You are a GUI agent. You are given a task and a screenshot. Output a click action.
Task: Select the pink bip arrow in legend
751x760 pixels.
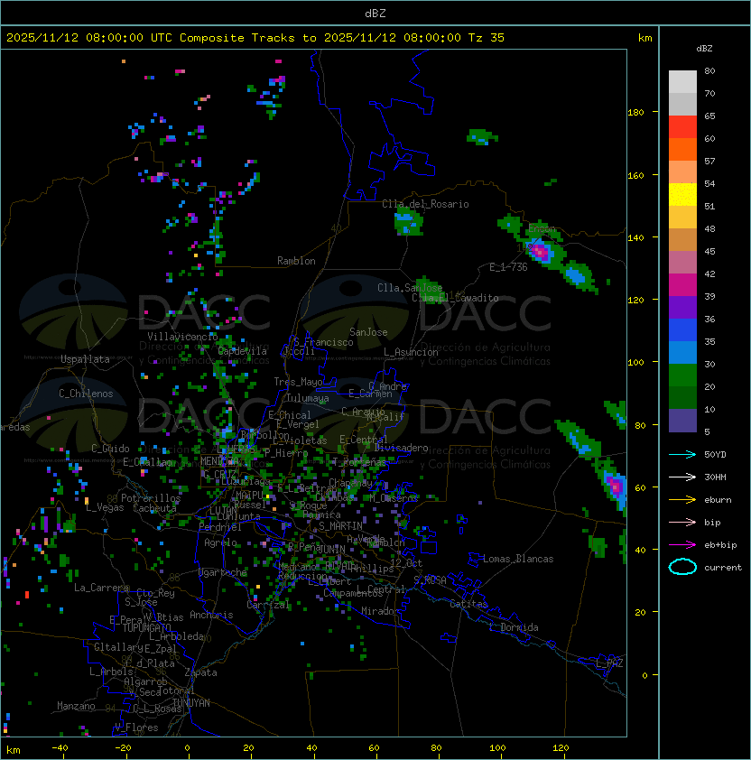[x=682, y=522]
